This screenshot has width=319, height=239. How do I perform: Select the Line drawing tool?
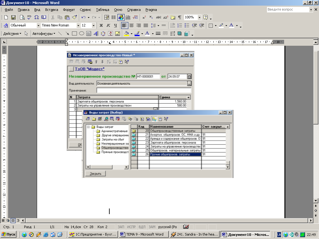(x=60, y=34)
